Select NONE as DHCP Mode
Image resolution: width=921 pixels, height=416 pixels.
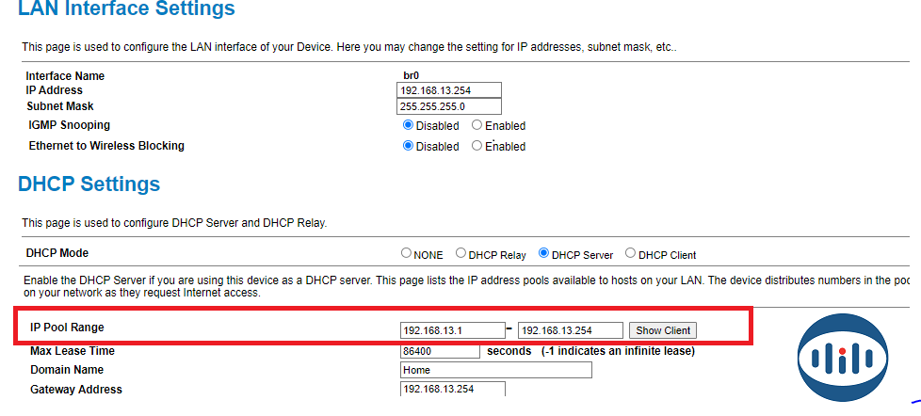pos(407,254)
